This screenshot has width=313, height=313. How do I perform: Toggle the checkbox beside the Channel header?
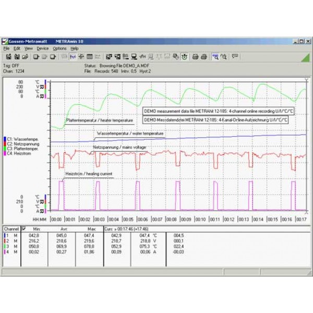(23, 228)
